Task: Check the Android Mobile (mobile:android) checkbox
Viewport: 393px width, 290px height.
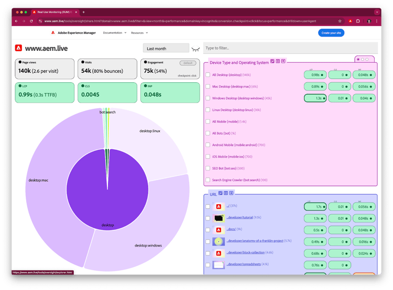Action: (x=208, y=145)
